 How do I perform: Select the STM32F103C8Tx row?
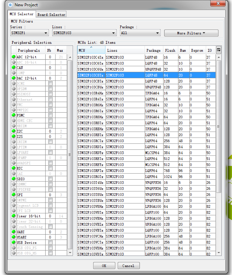coord(146,75)
